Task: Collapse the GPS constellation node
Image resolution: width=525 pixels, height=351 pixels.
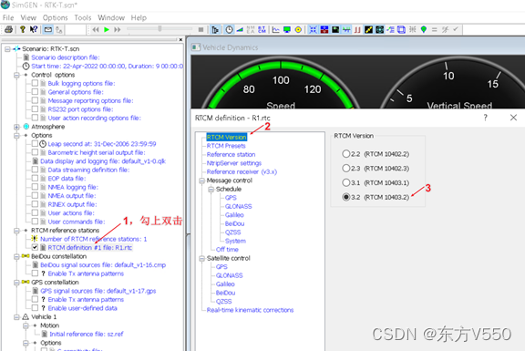Action: (16, 283)
